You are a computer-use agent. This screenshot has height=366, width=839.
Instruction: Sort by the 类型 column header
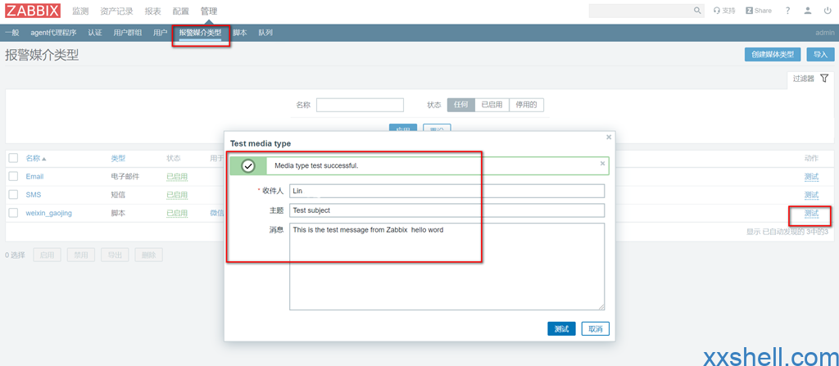tap(118, 158)
